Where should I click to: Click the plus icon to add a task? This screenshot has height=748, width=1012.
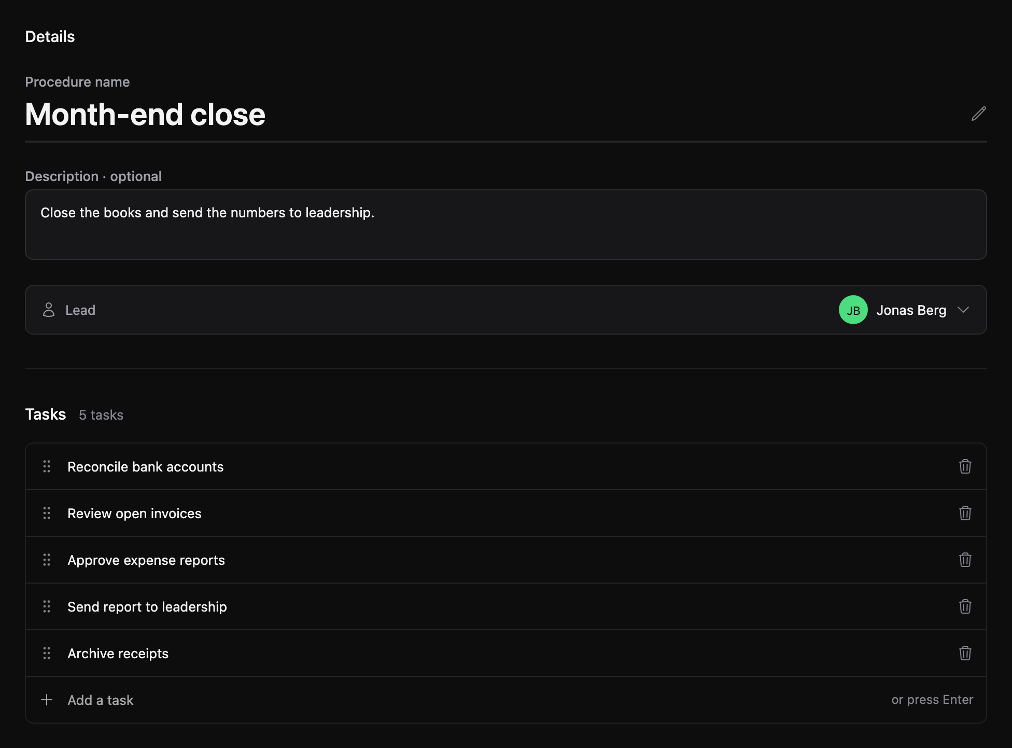47,700
